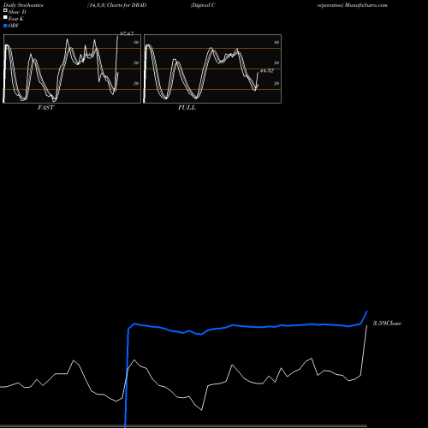Screen dimensions: 428x428
Task: Click the Fast K legend swatch
Action: point(5,17)
